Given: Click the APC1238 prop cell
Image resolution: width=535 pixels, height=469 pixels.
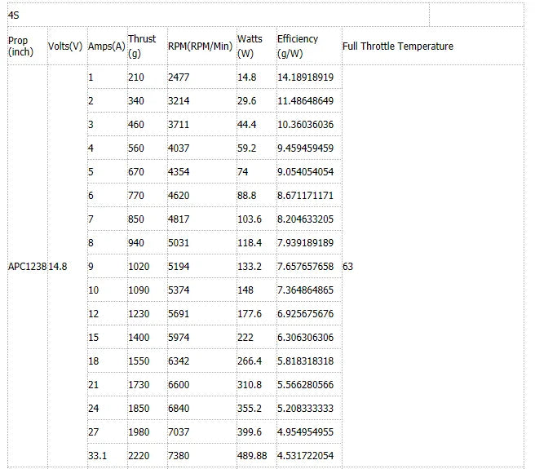Looking at the screenshot, I should tap(27, 266).
